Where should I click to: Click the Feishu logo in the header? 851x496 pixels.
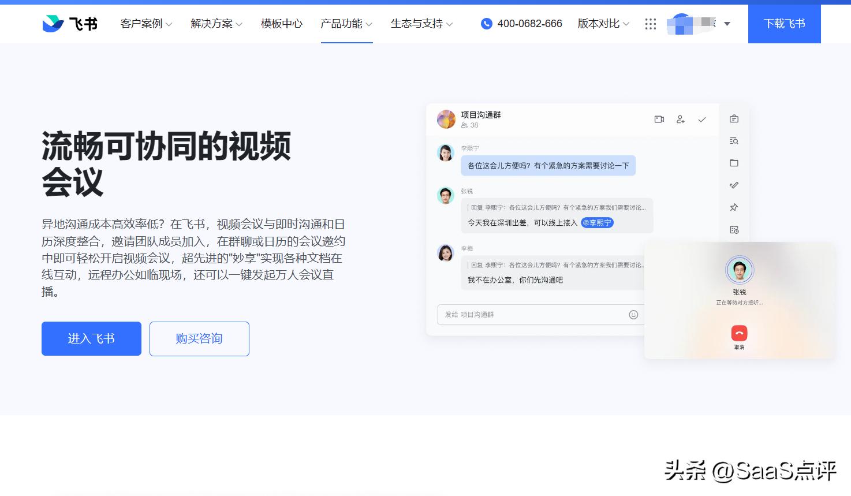click(70, 24)
